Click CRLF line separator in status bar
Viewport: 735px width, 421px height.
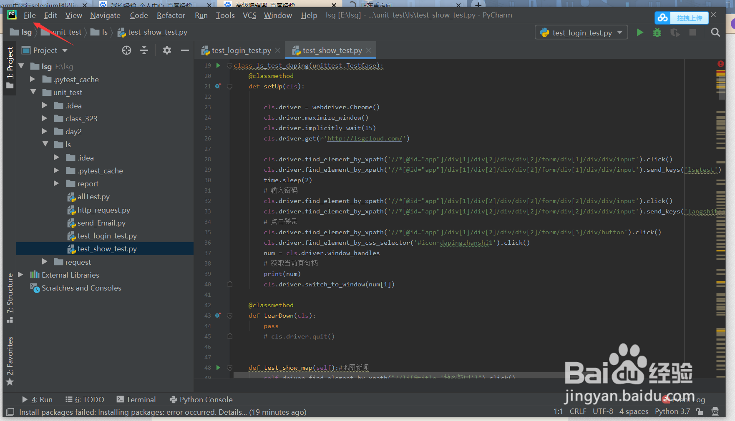coord(578,411)
